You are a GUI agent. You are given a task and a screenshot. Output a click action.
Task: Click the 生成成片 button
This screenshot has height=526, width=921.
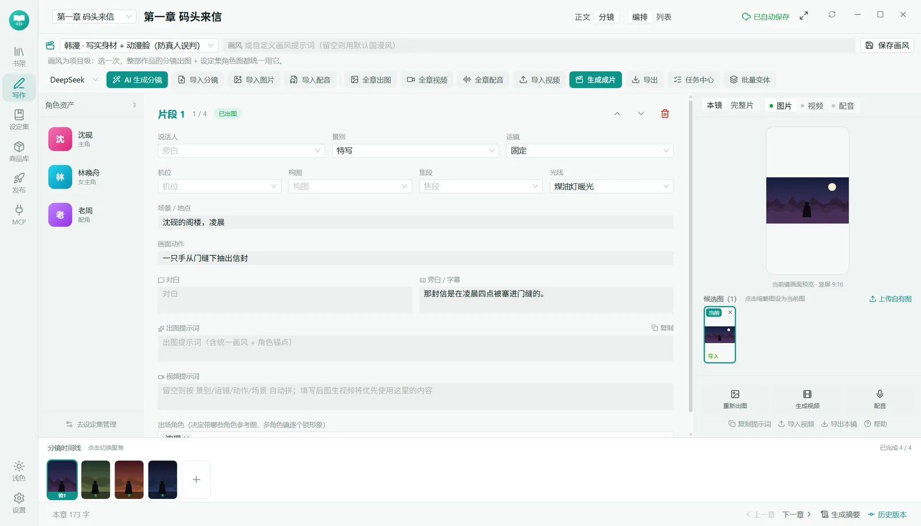[x=595, y=80]
